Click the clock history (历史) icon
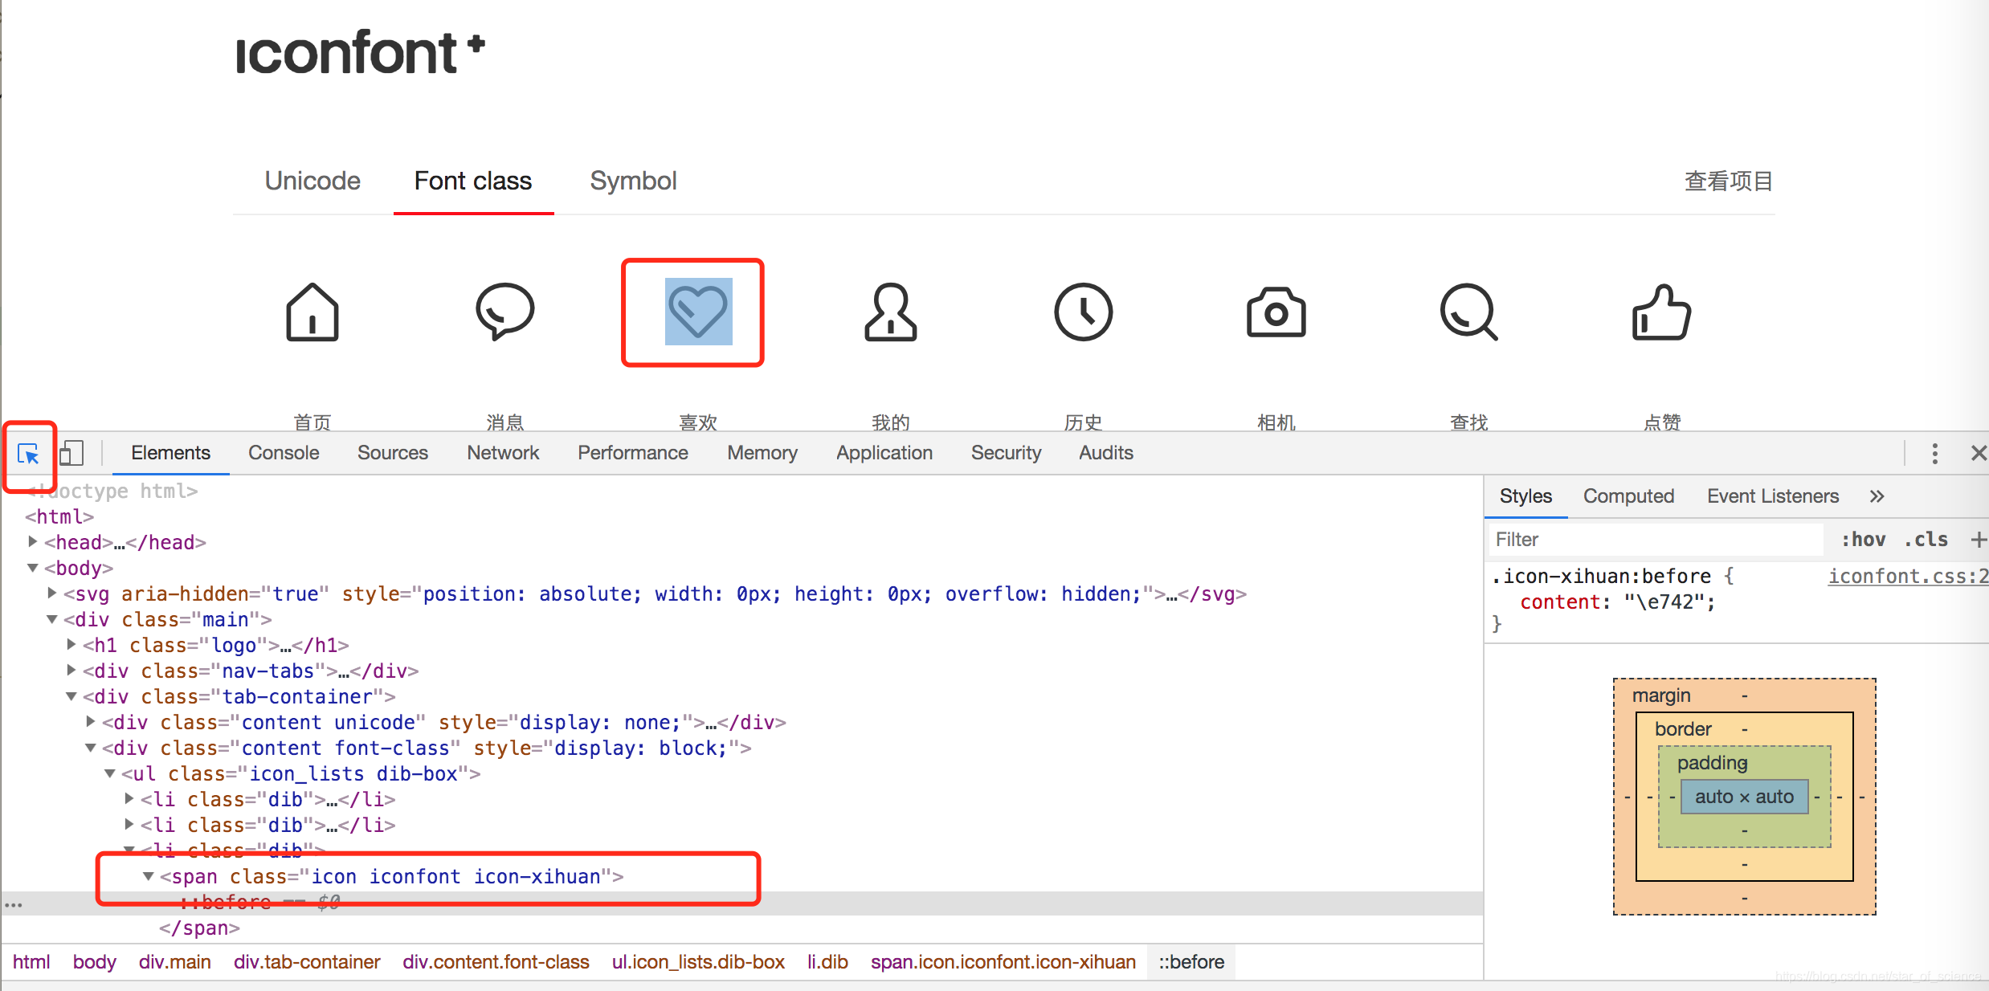The width and height of the screenshot is (1989, 991). click(1084, 312)
